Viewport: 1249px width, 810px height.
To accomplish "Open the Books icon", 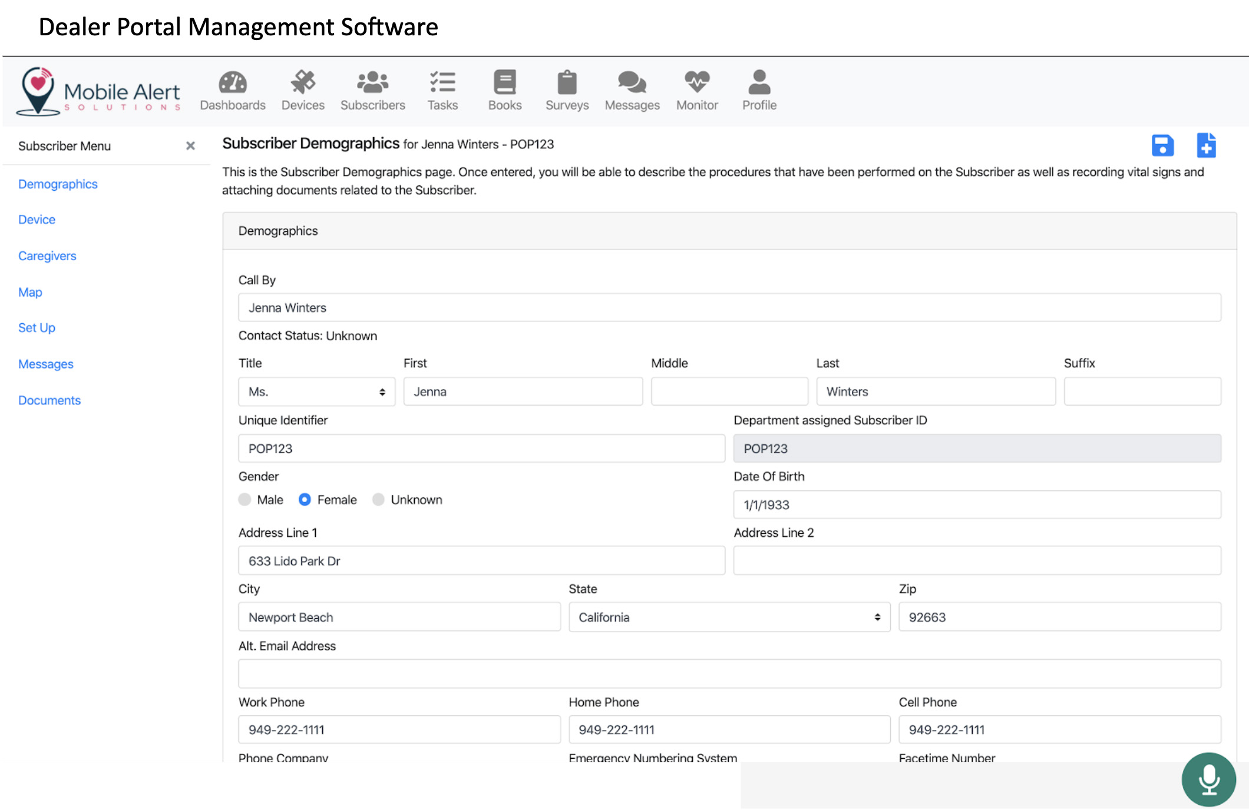I will click(x=505, y=83).
